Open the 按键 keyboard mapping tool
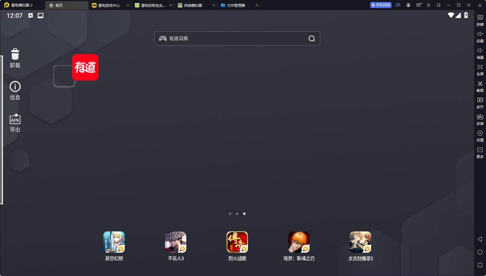Image resolution: width=486 pixels, height=276 pixels. coord(480,20)
